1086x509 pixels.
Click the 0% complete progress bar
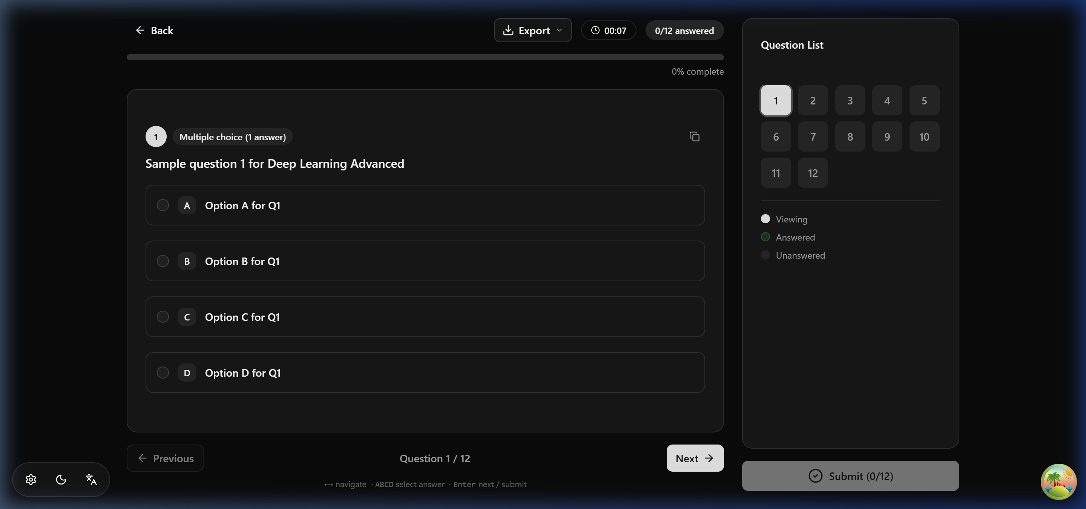tap(425, 57)
